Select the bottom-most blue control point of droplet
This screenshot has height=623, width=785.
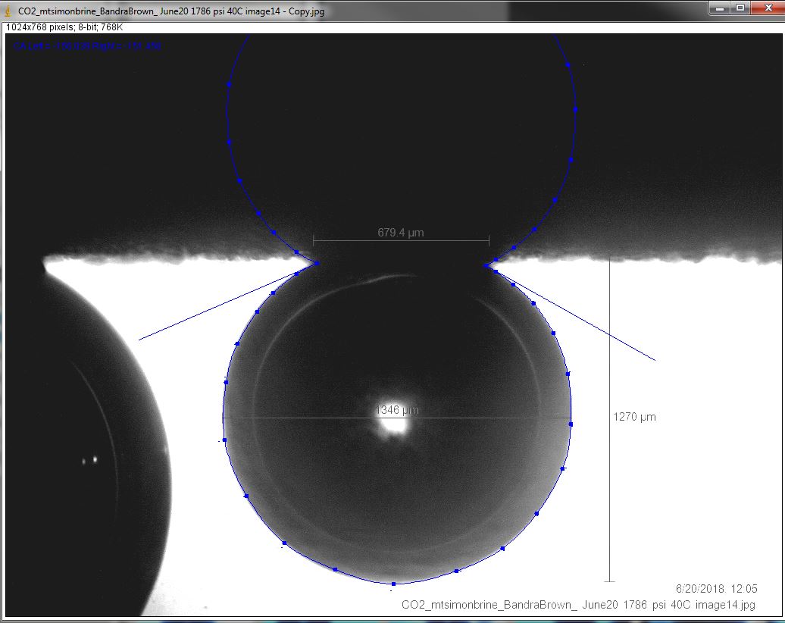point(393,584)
